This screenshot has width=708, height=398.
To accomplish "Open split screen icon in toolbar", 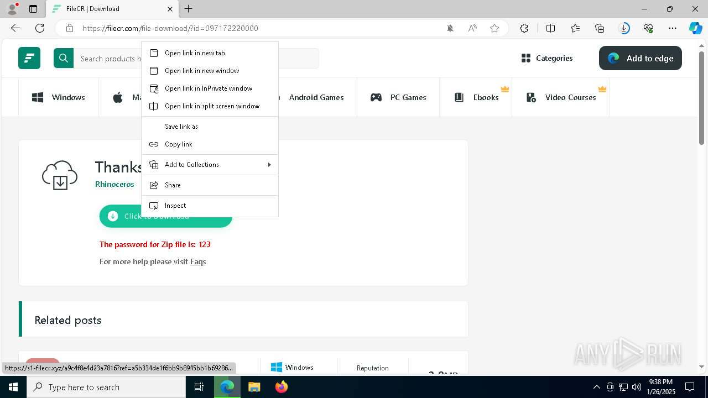I will coord(550,28).
